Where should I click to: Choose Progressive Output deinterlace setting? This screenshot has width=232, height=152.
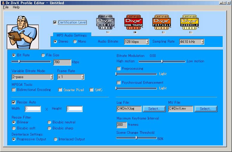14,139
